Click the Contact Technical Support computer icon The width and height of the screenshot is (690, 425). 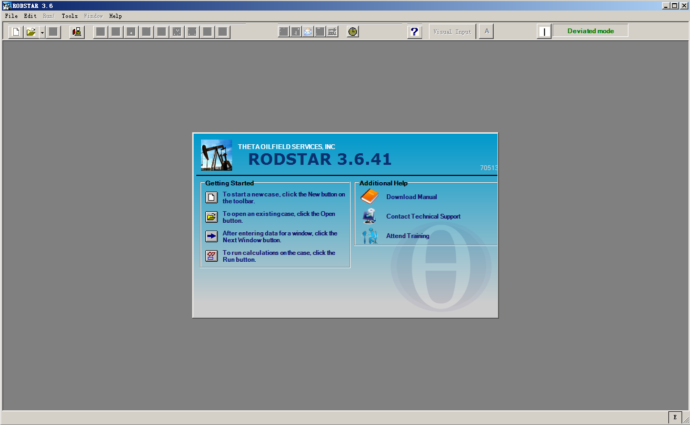pyautogui.click(x=369, y=216)
